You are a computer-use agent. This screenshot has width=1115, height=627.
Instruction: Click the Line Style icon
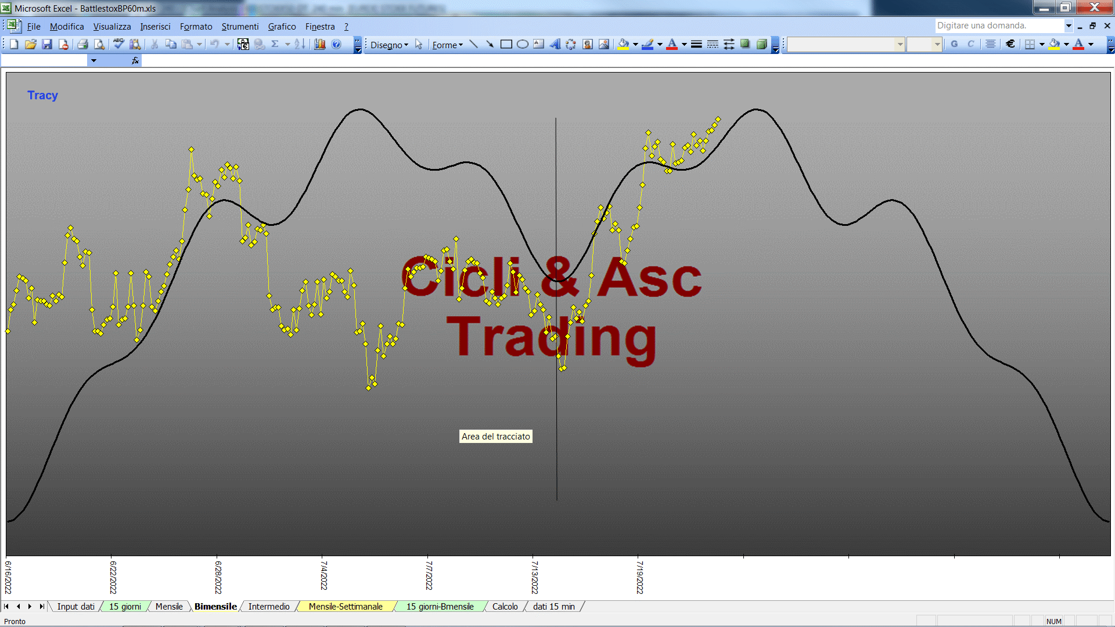coord(696,44)
